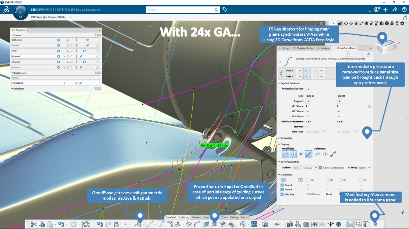
Task: Pick the Side A Support selector button
Action: tap(308, 101)
